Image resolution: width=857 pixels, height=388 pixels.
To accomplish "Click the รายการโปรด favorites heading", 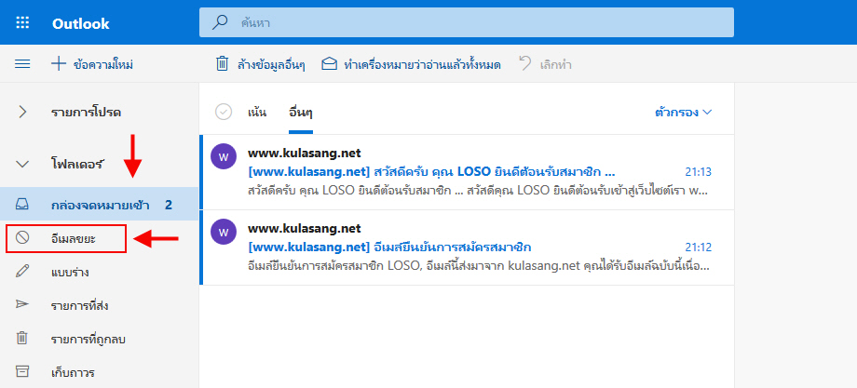I will coord(87,113).
